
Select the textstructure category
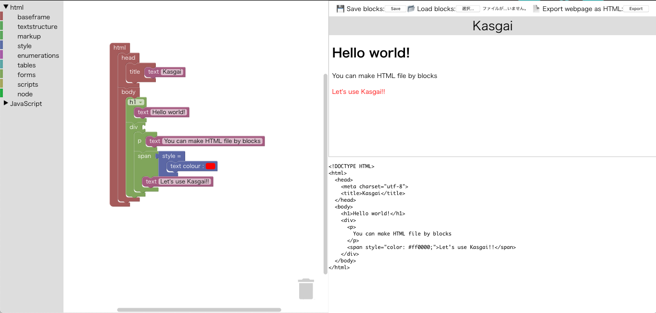click(37, 26)
